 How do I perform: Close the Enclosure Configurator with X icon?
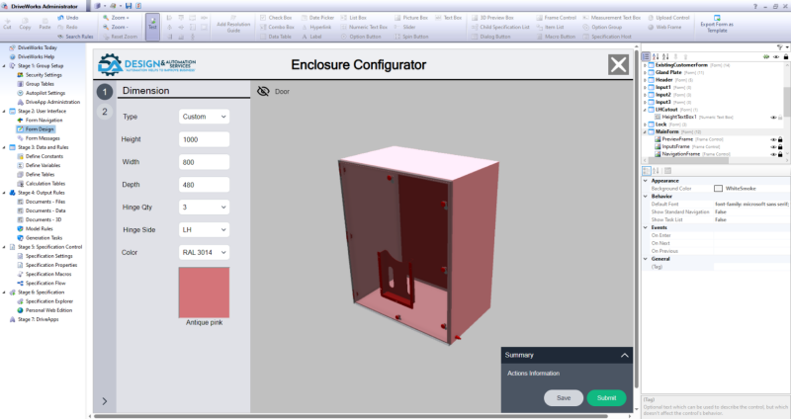coord(618,65)
